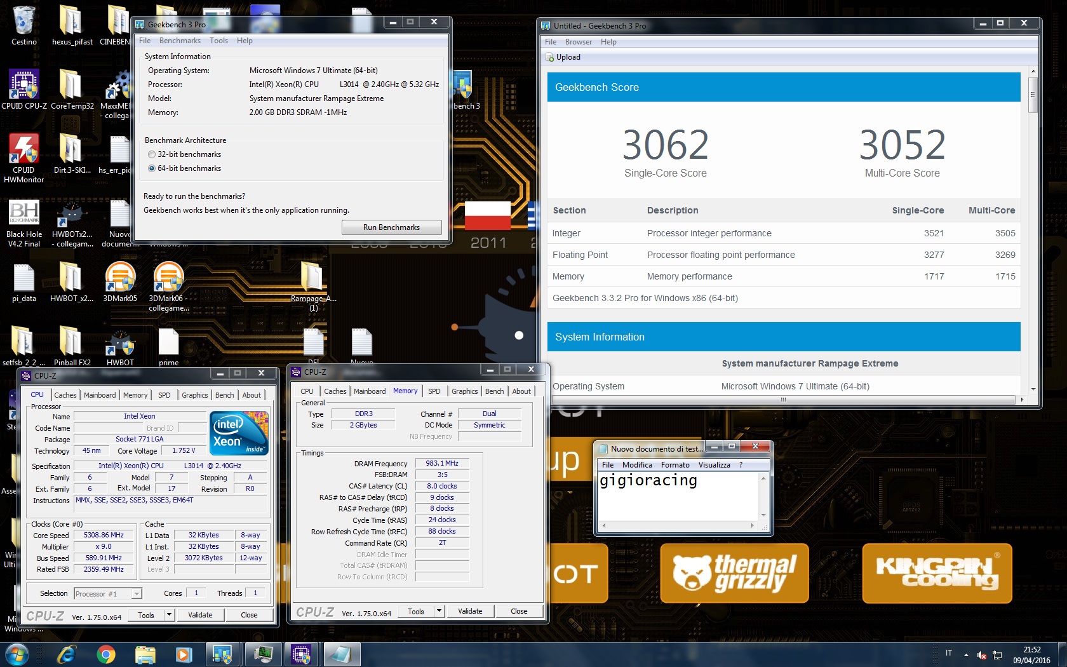The image size is (1067, 667).
Task: Launch the 3DMark06 collegamento shortcut
Action: pos(168,286)
